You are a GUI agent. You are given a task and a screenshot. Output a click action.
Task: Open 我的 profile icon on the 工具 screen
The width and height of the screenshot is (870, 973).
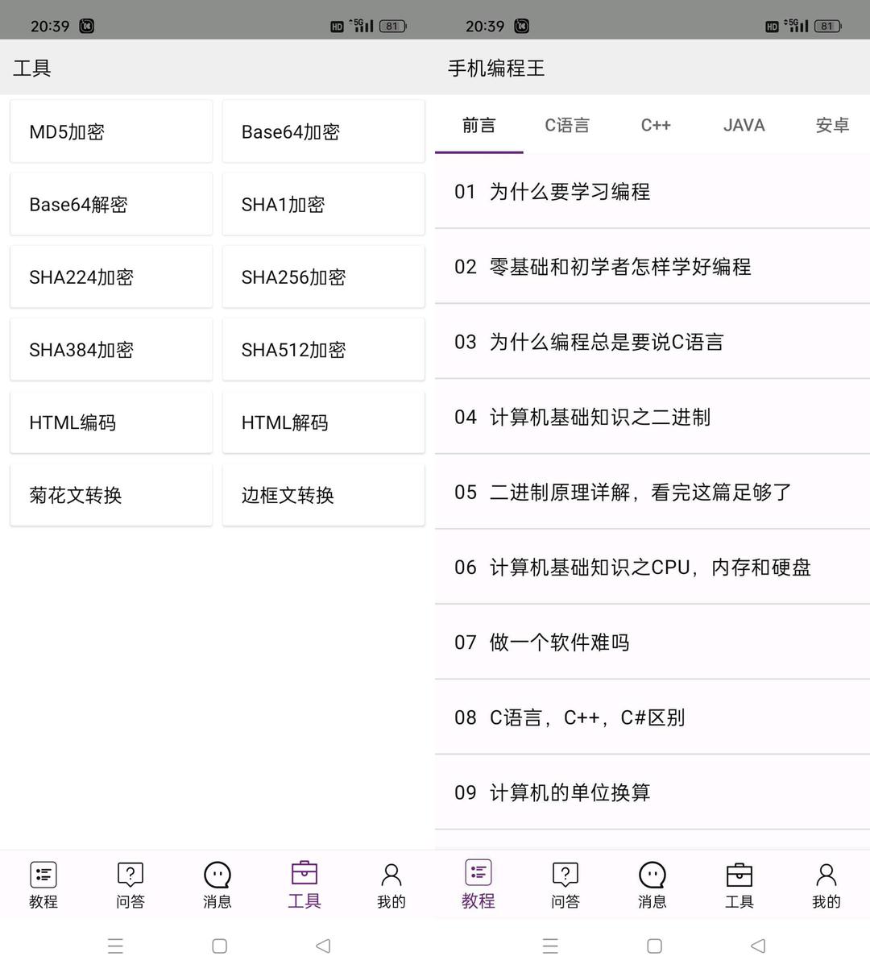pos(391,875)
